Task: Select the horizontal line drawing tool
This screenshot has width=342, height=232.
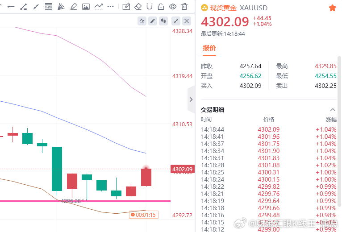Action: (x=11, y=7)
